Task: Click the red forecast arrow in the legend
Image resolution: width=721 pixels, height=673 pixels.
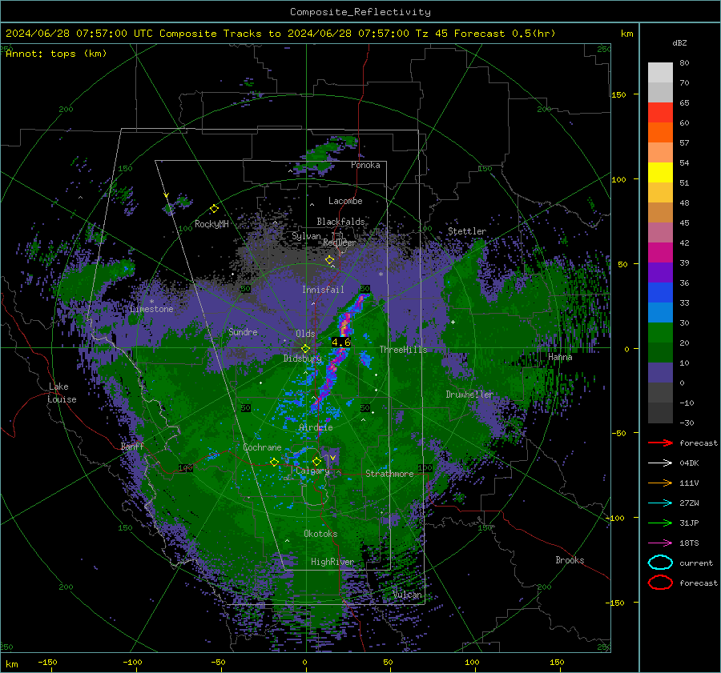Action: point(660,443)
